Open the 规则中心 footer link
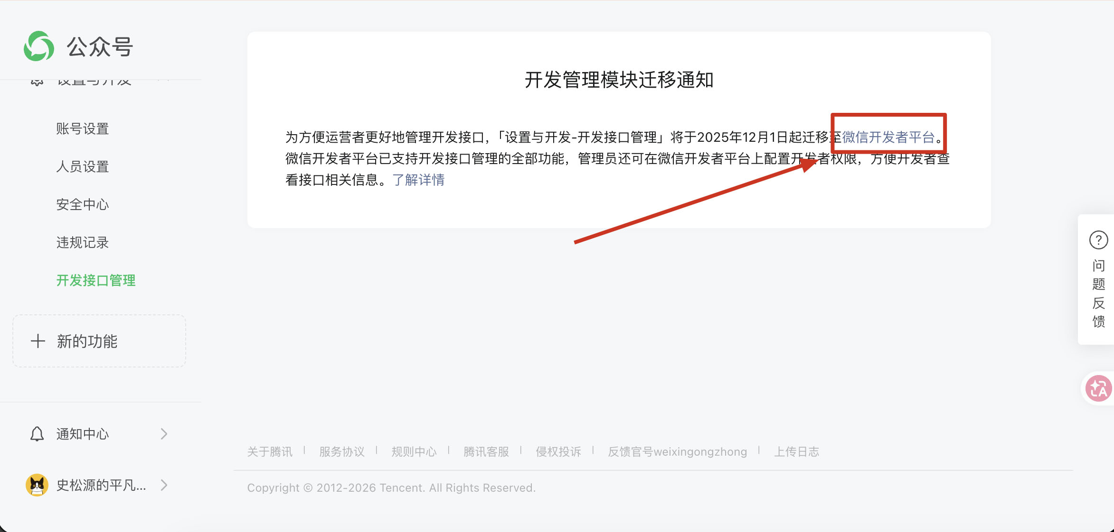 (414, 451)
